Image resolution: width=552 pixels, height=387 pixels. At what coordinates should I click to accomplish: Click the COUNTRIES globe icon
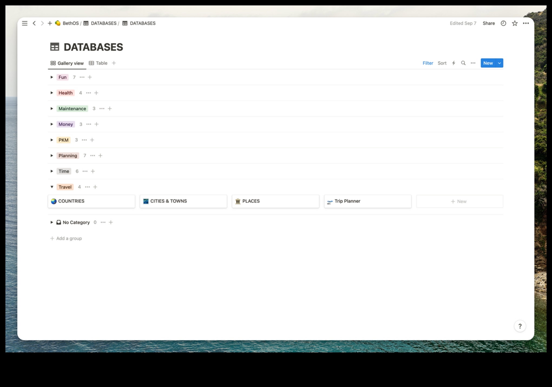[53, 201]
